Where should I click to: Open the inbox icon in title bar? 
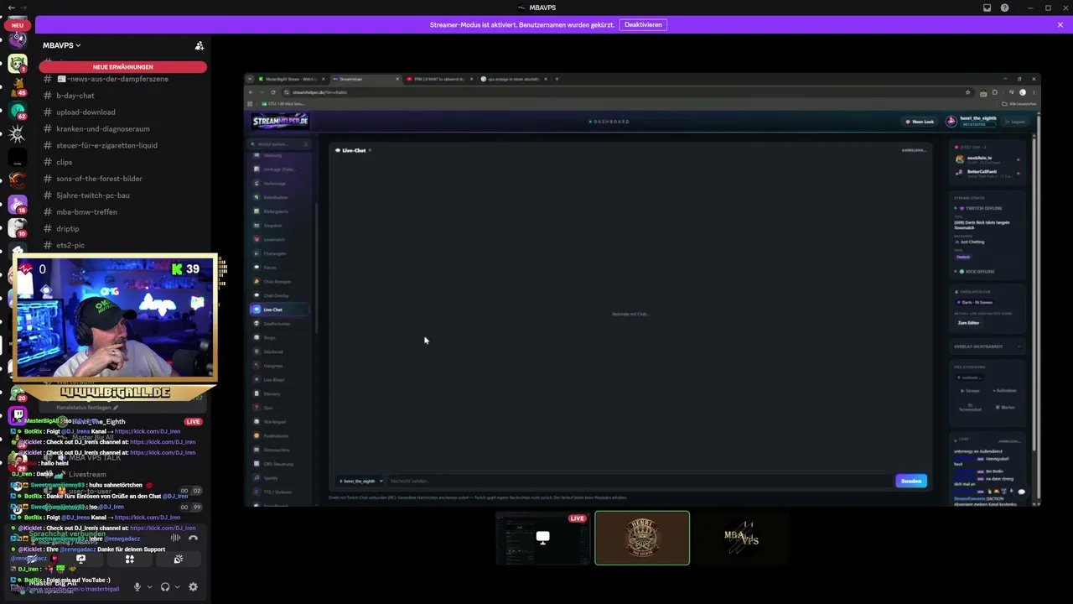tap(987, 8)
